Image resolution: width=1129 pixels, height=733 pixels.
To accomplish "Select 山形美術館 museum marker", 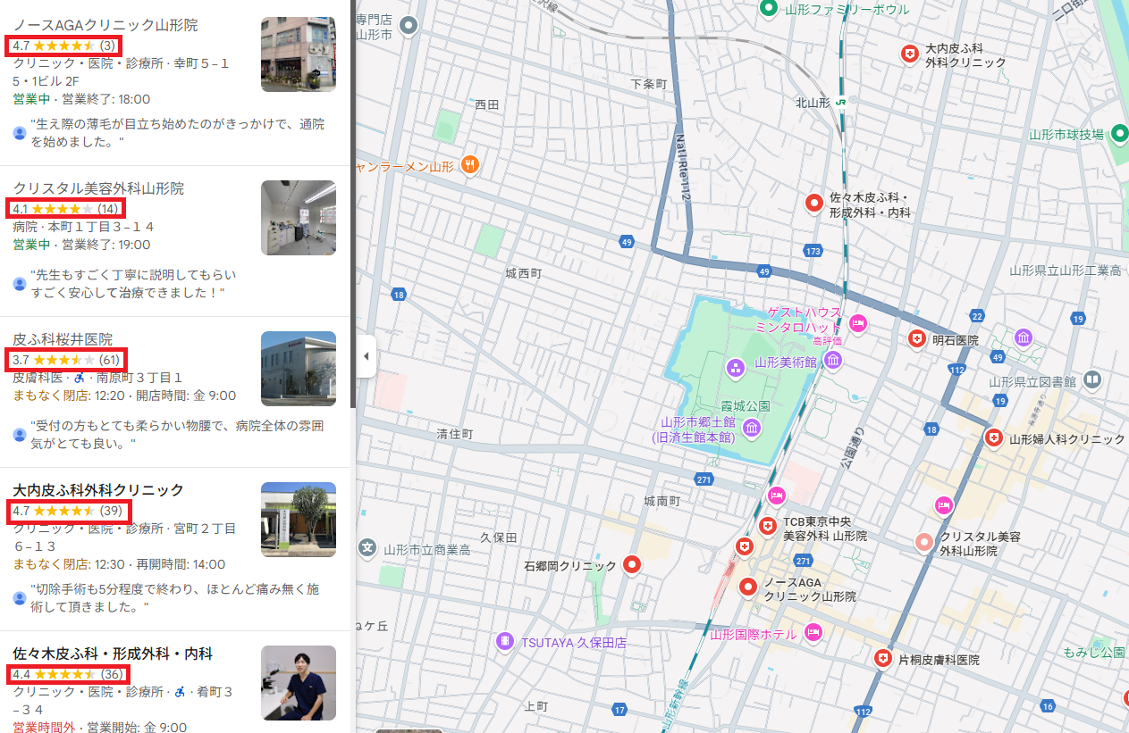I will point(833,360).
